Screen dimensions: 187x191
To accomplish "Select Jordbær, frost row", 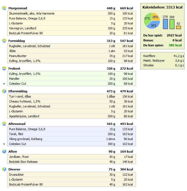I will (72, 157).
